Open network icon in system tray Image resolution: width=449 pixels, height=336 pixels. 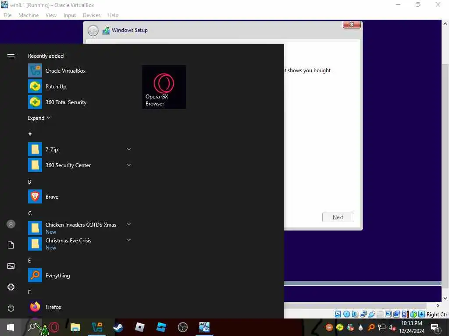coord(382,327)
